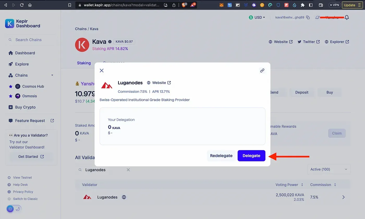365x219 pixels.
Task: Click the Keplr Dashboard logo
Action: point(23,23)
